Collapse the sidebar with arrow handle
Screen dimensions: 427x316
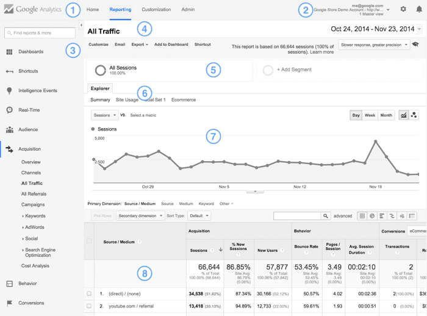(81, 26)
